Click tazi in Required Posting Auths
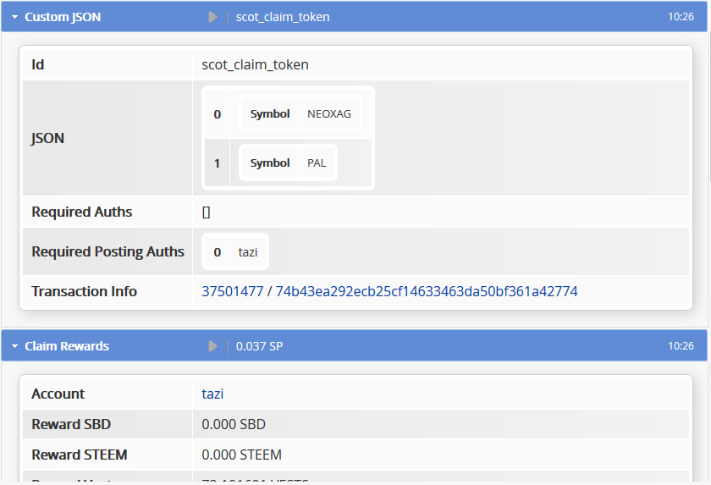The height and width of the screenshot is (485, 711). tap(248, 251)
